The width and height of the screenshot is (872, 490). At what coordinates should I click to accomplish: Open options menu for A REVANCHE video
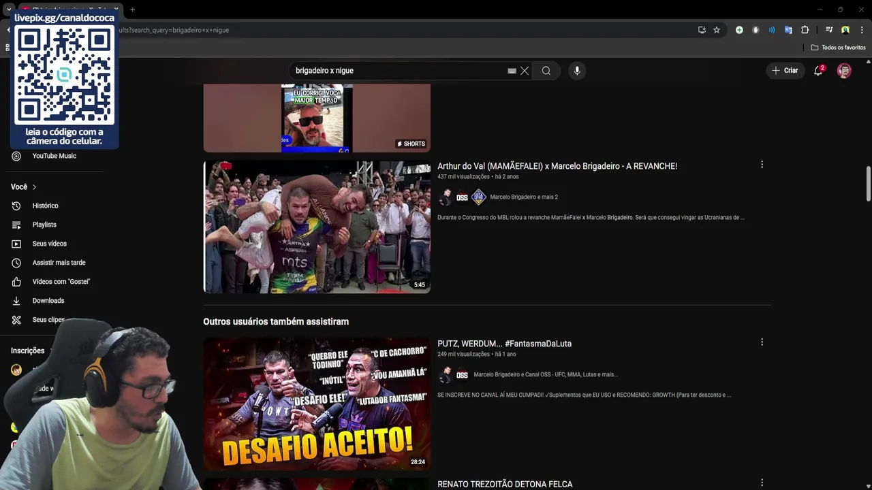tap(762, 165)
